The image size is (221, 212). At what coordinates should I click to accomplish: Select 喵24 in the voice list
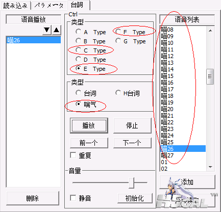183,136
